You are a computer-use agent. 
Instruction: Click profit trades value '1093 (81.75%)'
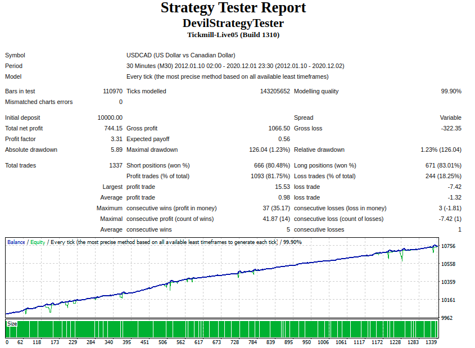click(270, 176)
